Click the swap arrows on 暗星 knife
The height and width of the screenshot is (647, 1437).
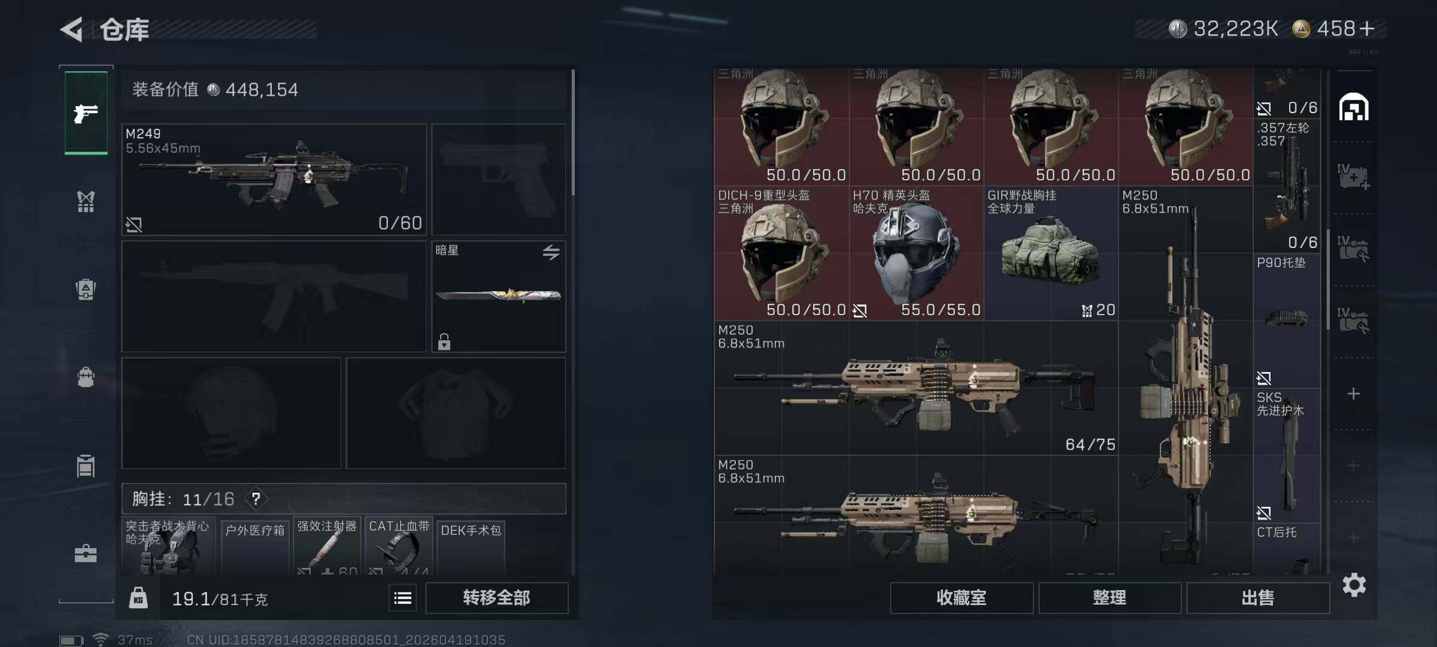551,252
